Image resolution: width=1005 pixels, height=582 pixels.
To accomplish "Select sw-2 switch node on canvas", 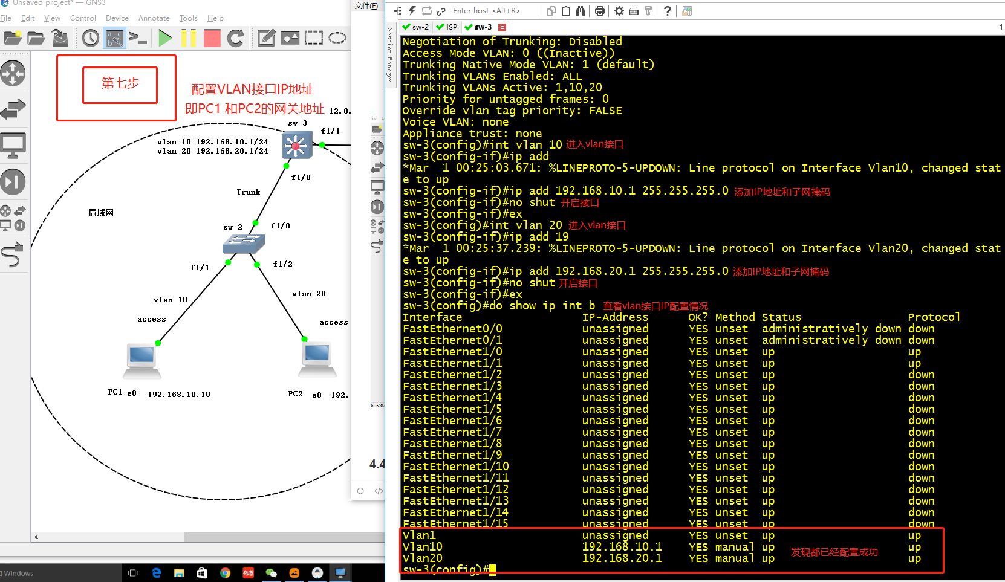I will click(244, 244).
